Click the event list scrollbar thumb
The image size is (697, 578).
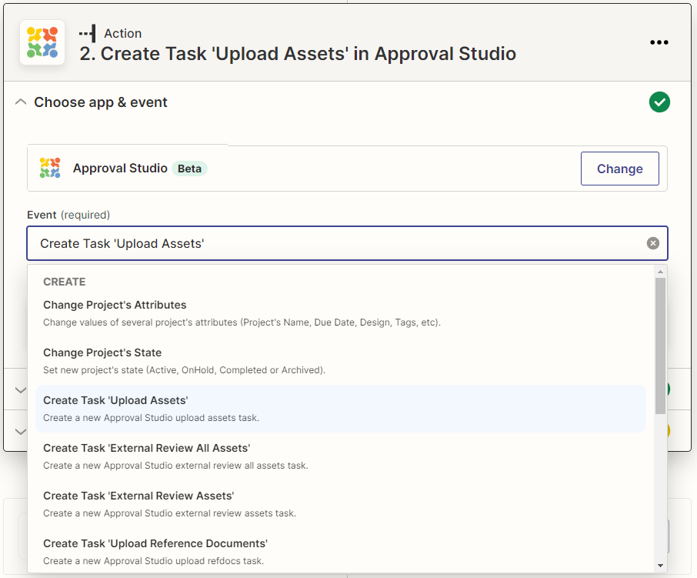pos(660,346)
